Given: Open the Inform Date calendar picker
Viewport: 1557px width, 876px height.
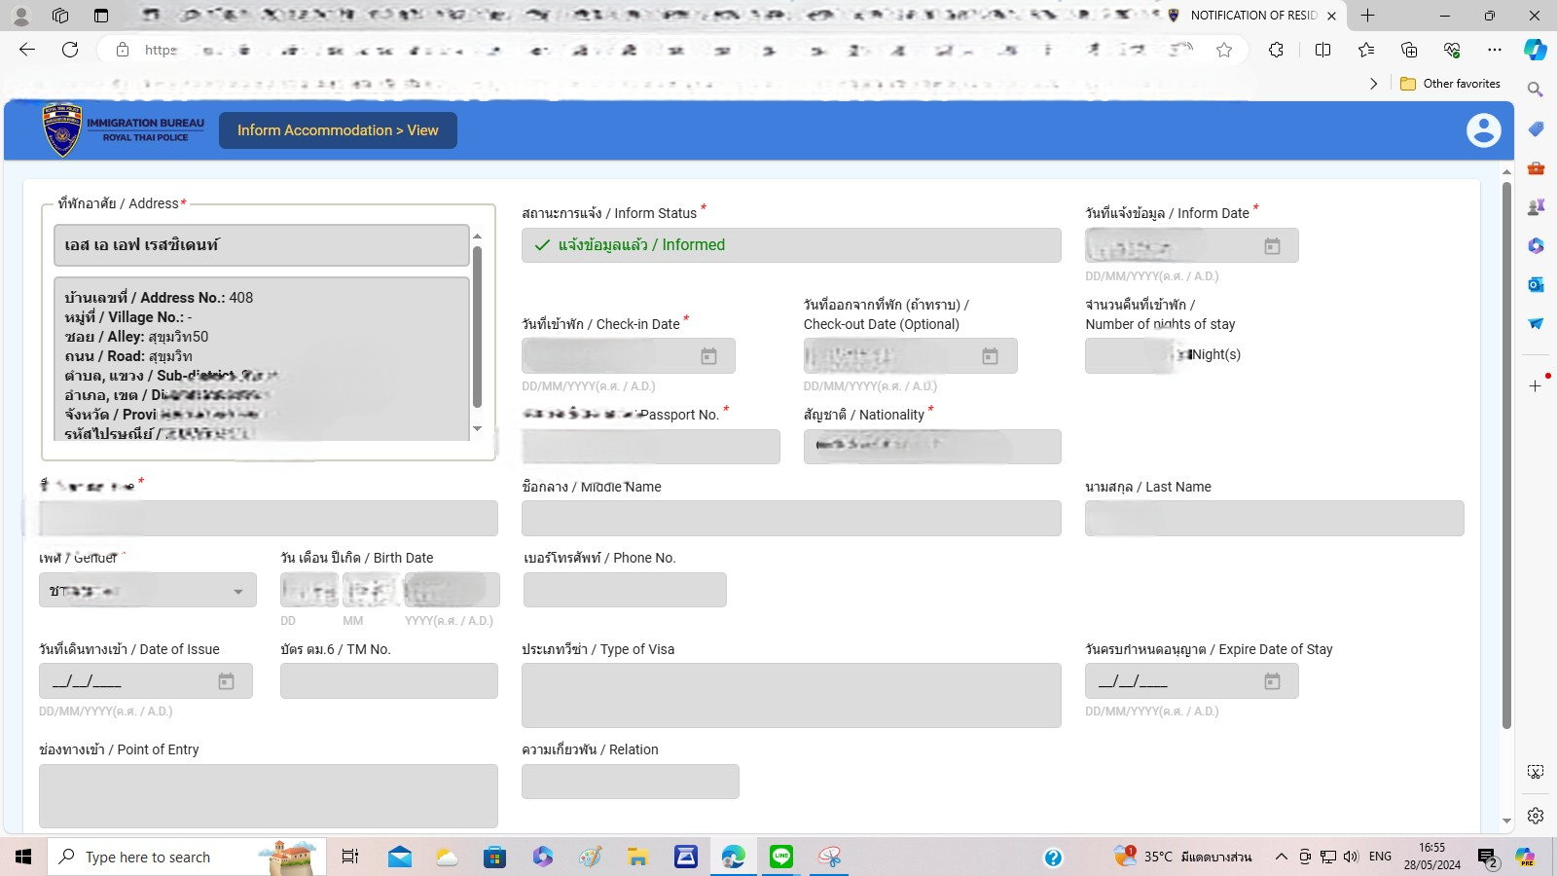Looking at the screenshot, I should click(x=1272, y=246).
